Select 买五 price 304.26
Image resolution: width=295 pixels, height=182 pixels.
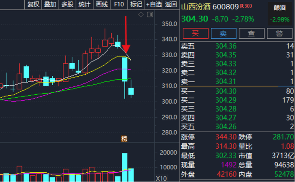[226, 126]
